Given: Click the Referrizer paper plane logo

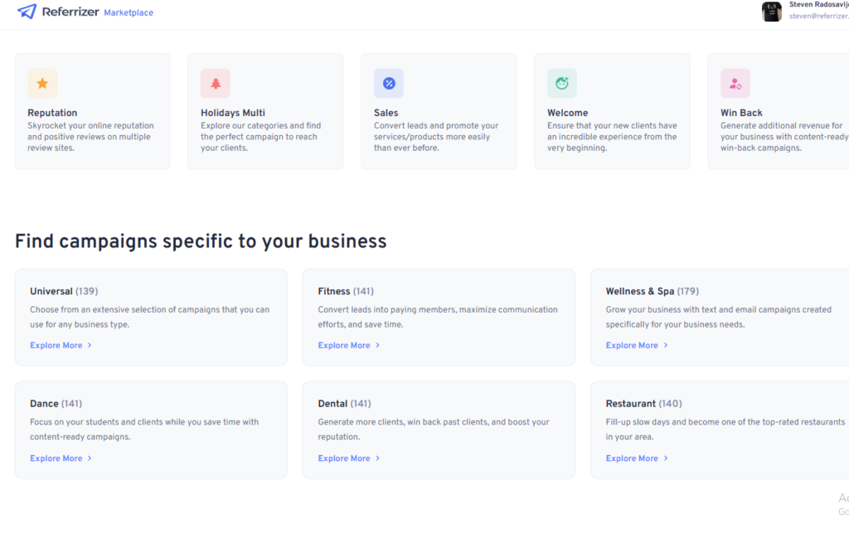Looking at the screenshot, I should click(x=27, y=12).
